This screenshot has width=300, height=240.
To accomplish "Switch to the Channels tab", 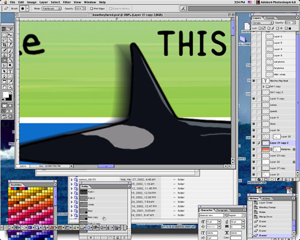I will click(270, 18).
